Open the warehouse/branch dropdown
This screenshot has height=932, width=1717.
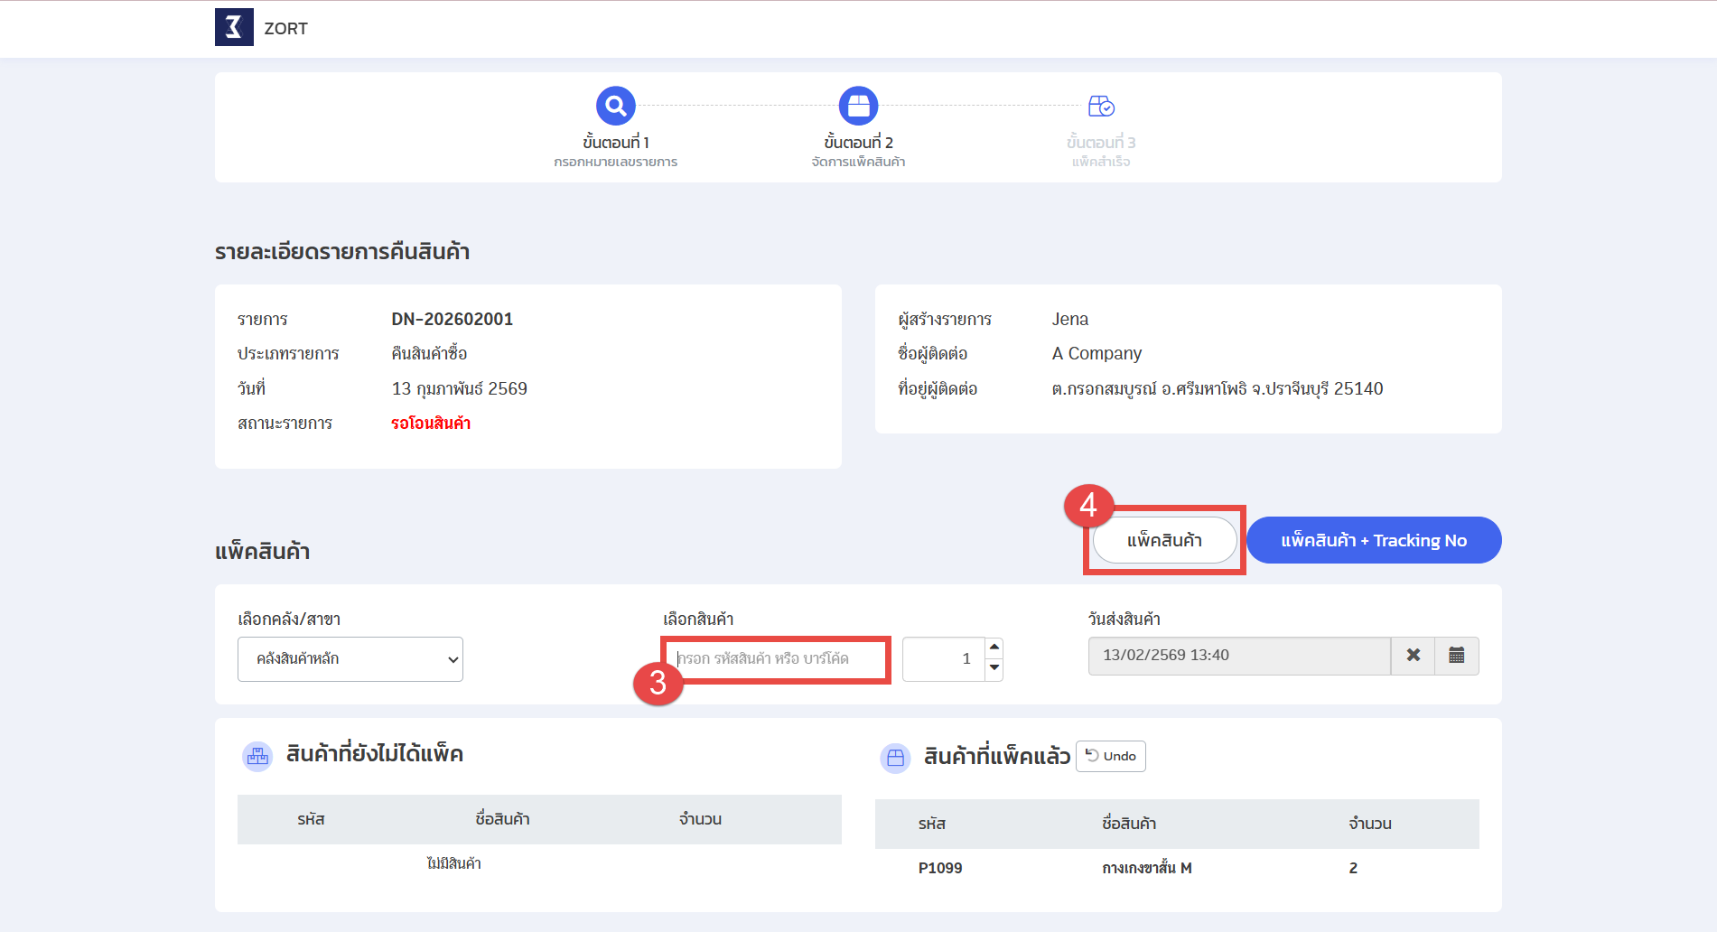pyautogui.click(x=350, y=659)
